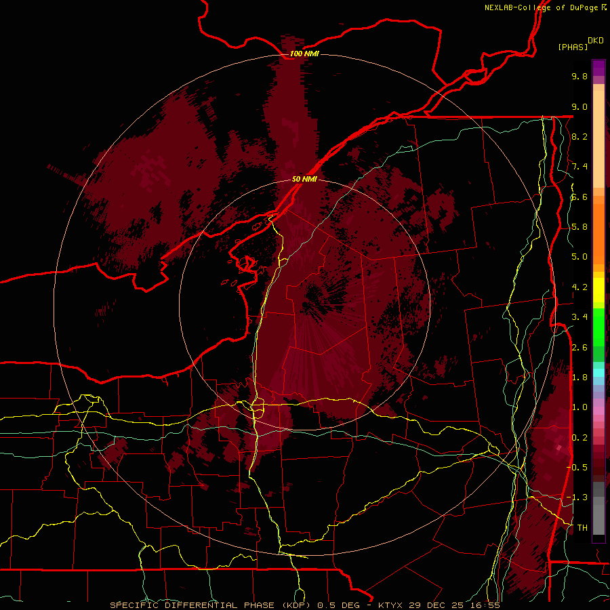Click the 50 NMI range ring label
610x610 pixels.
[304, 179]
